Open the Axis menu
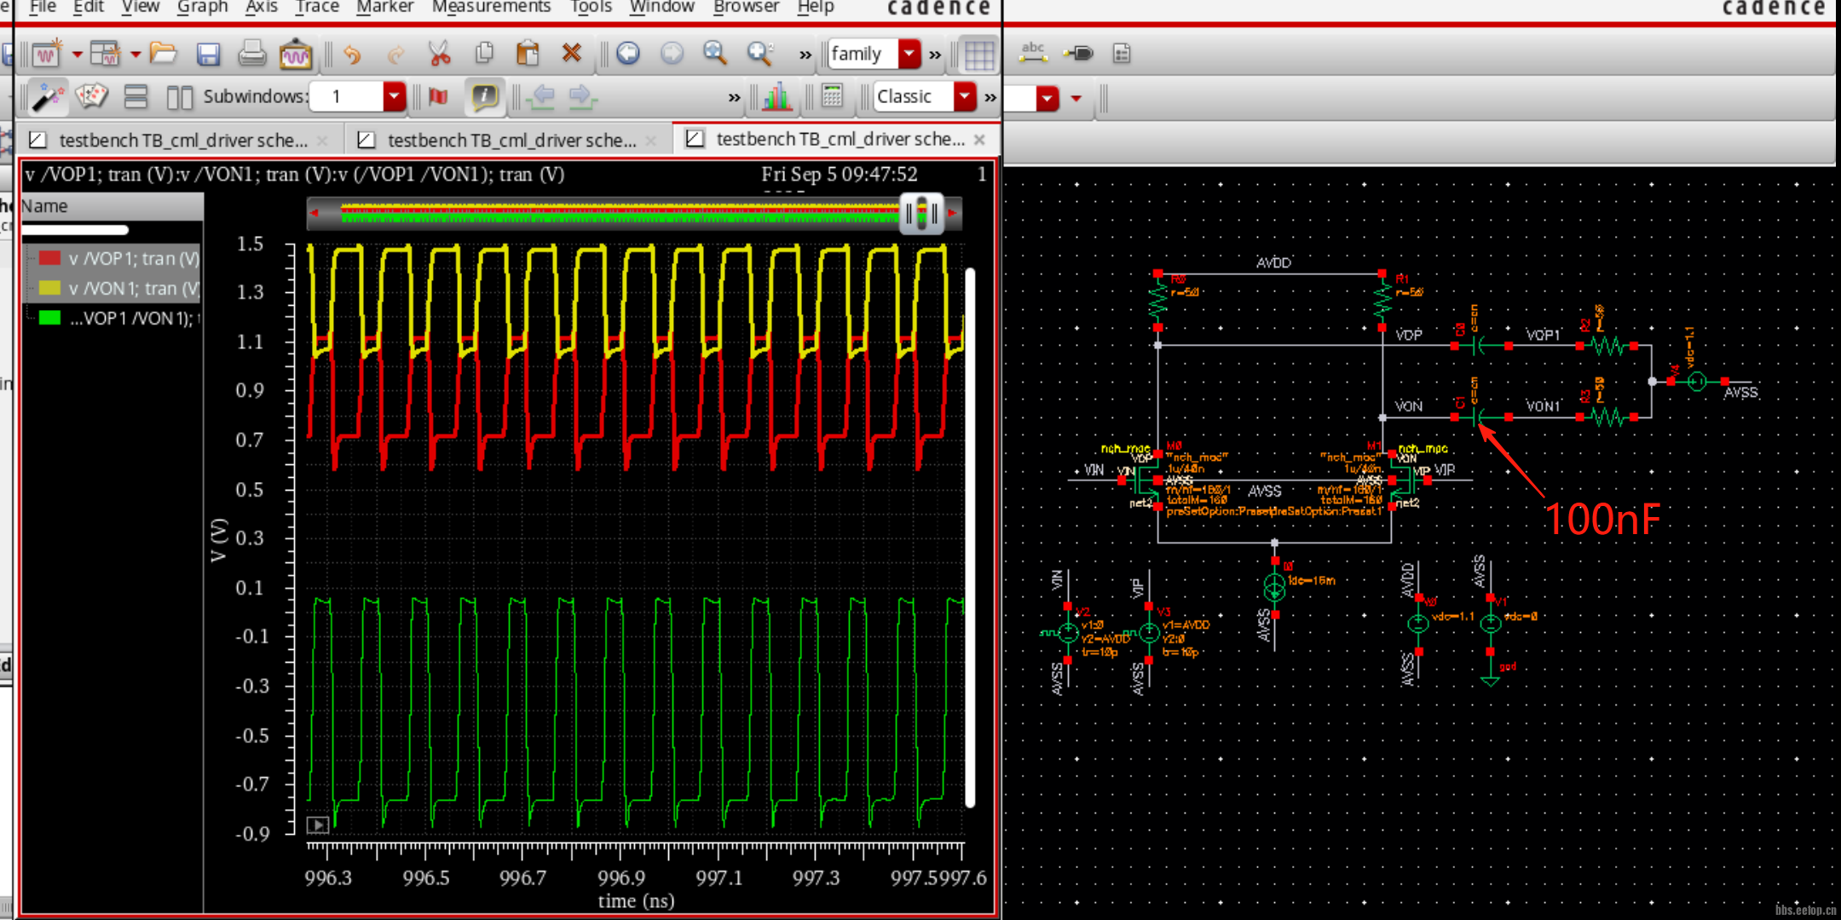 pos(262,7)
